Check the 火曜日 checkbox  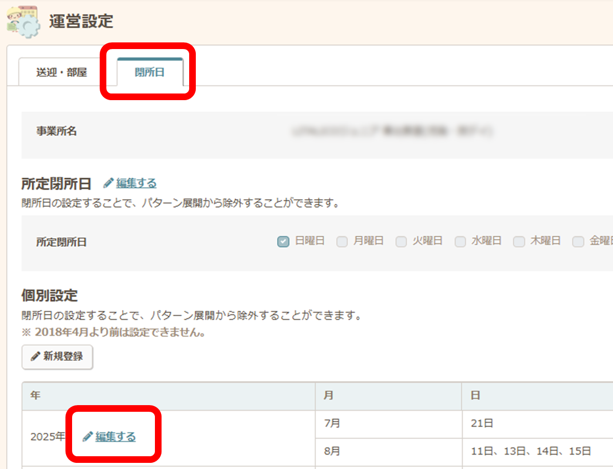401,242
